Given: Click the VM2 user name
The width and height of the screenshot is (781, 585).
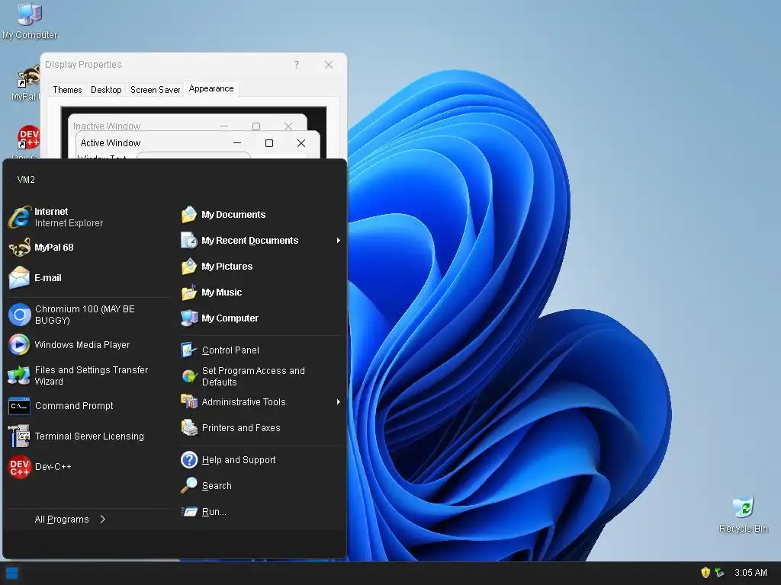Looking at the screenshot, I should pos(26,179).
